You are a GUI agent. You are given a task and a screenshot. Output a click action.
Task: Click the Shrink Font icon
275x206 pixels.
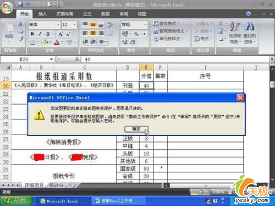tap(68, 34)
